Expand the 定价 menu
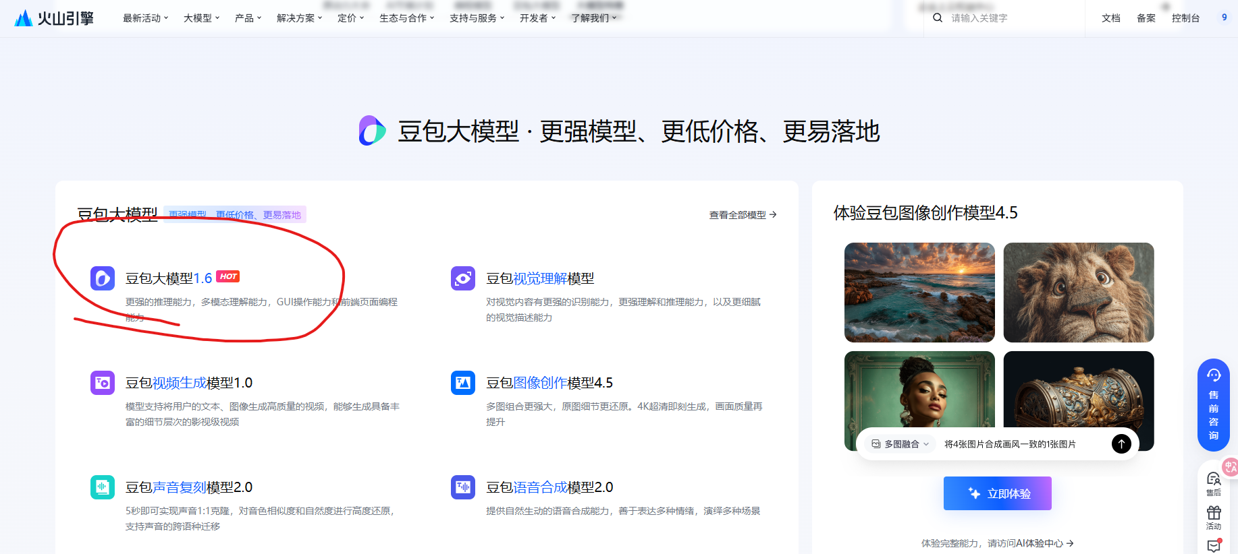Viewport: 1238px width, 554px height. tap(350, 18)
